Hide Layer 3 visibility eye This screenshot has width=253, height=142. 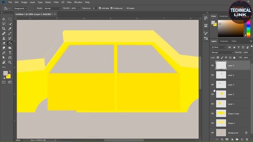coord(212,85)
